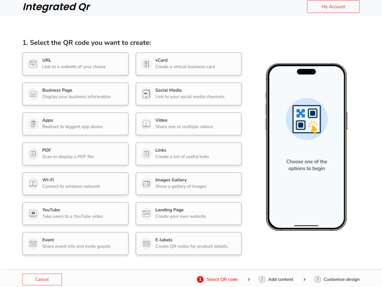
Task: Select 'Create a virtual business card' description
Action: [x=185, y=67]
